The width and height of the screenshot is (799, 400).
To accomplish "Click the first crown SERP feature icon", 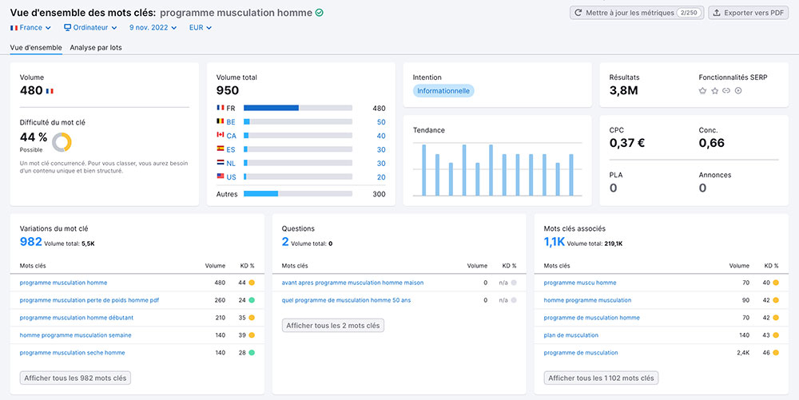I will coord(702,91).
